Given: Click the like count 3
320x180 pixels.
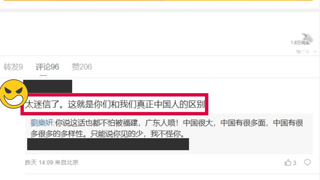Looking at the screenshot, I should pos(294,163).
